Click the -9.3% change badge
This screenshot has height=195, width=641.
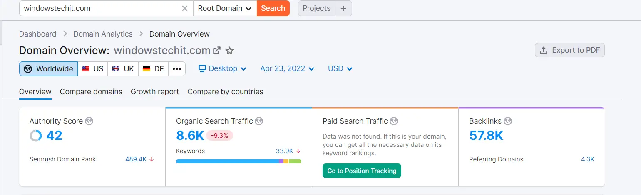[x=219, y=136]
